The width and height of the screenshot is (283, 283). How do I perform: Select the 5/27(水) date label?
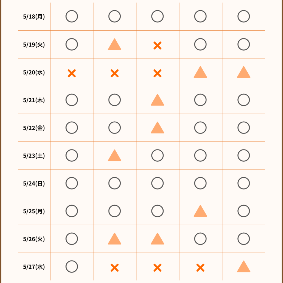(34, 267)
